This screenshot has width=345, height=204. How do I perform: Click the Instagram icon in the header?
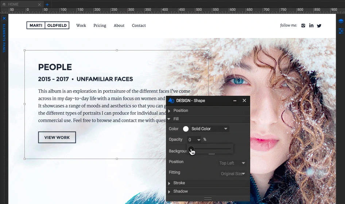click(303, 26)
